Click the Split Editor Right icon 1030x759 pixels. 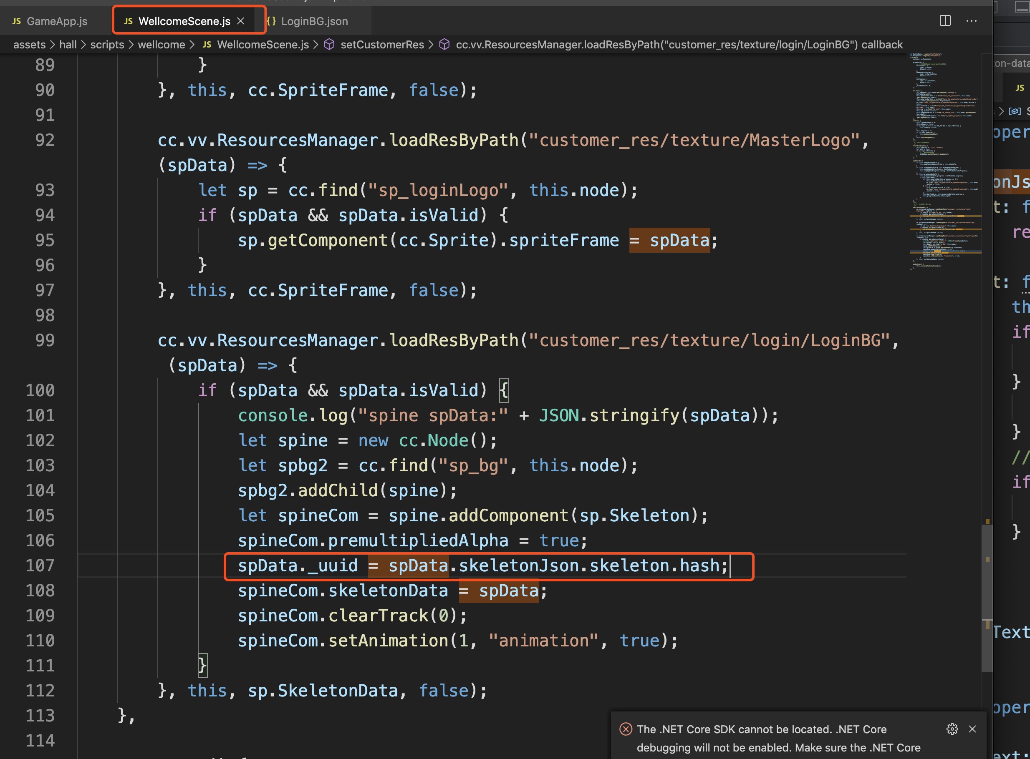(x=945, y=21)
